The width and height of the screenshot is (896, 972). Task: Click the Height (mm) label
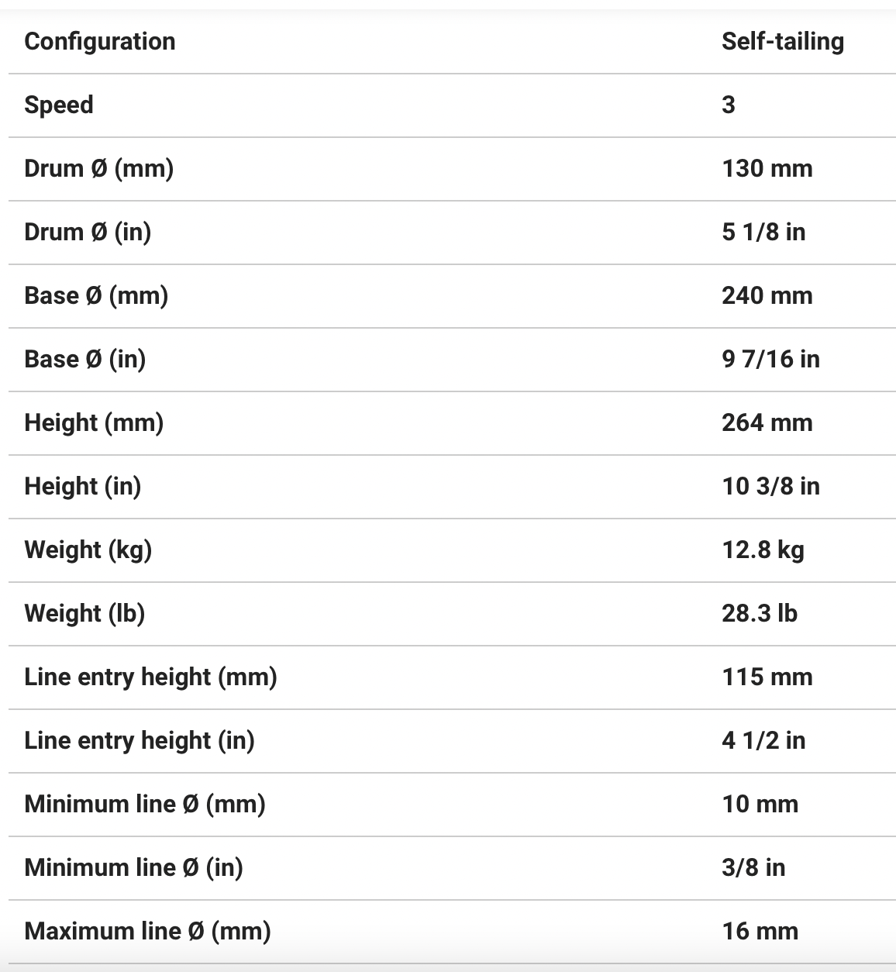pyautogui.click(x=94, y=422)
